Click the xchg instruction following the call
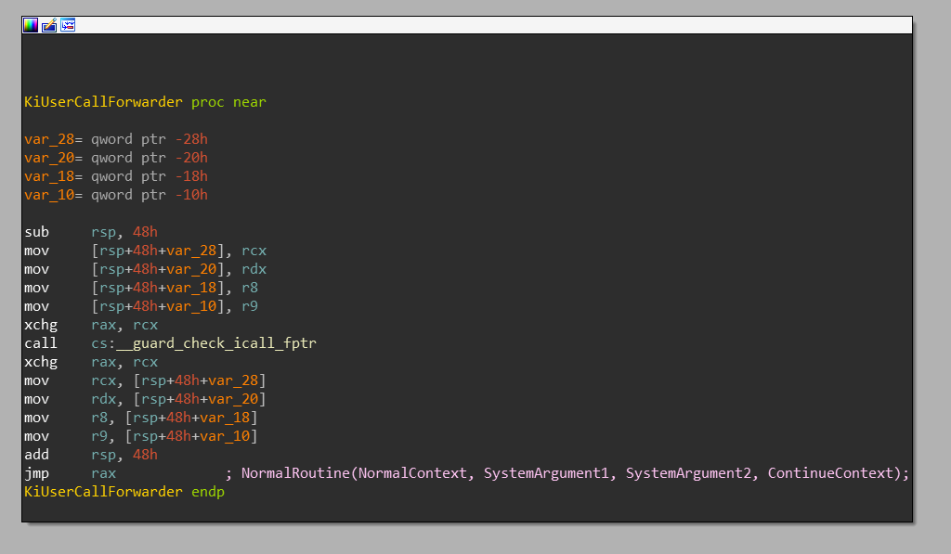 point(91,362)
